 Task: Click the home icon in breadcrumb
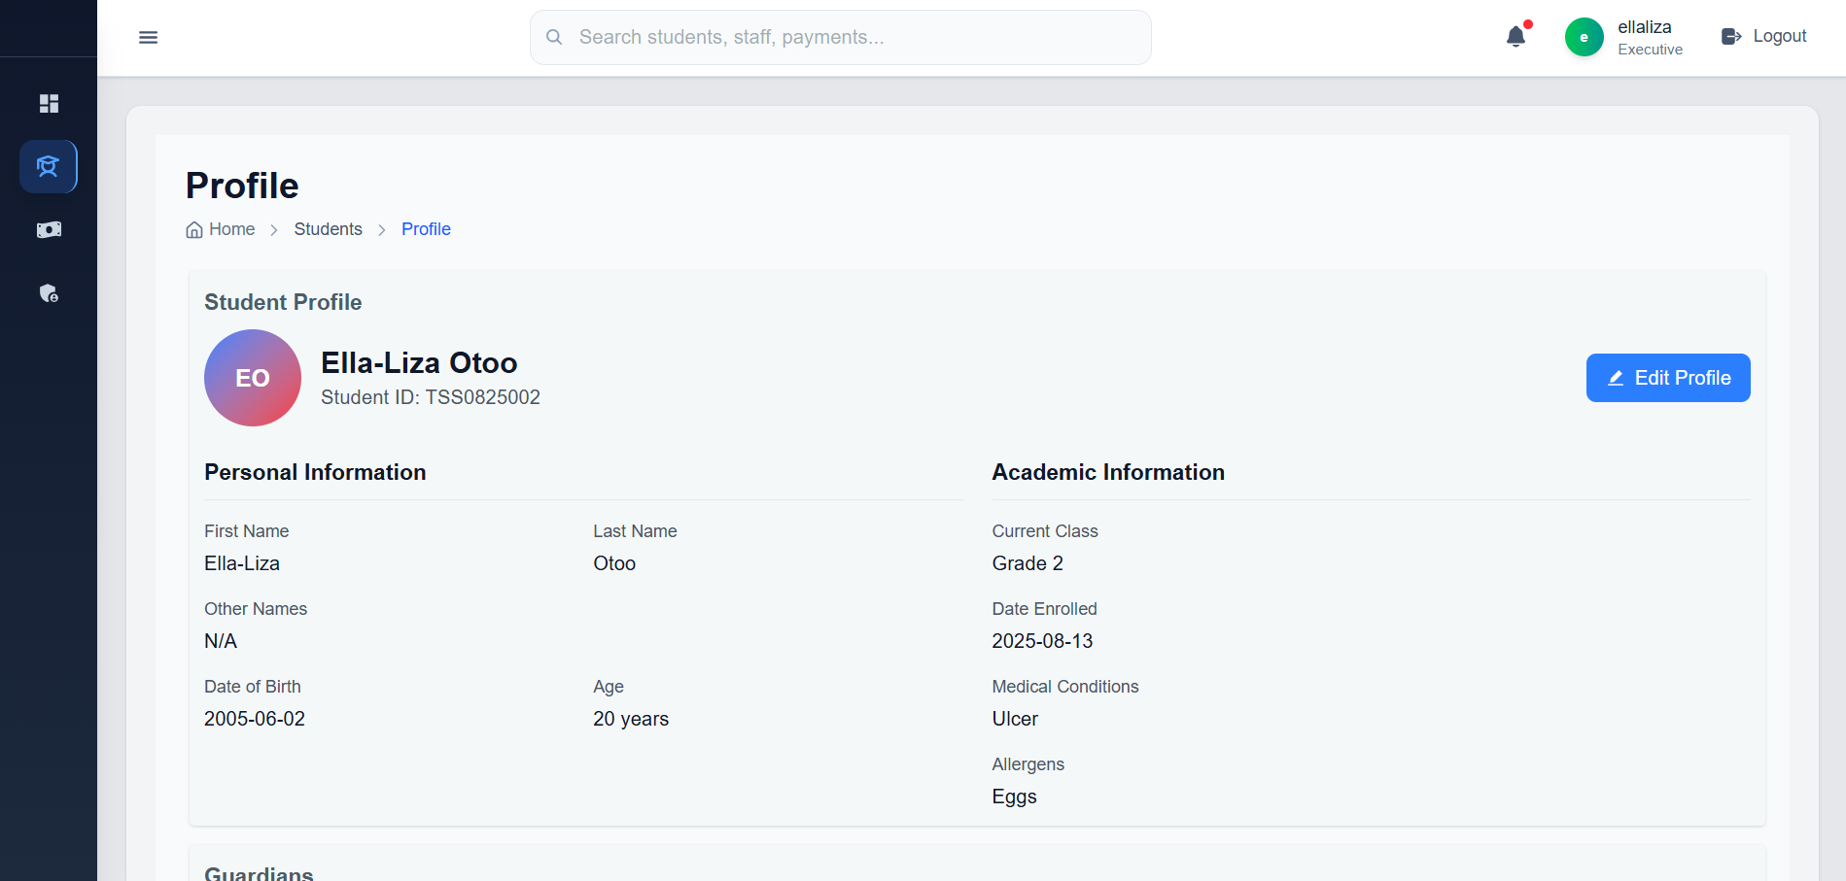(194, 229)
